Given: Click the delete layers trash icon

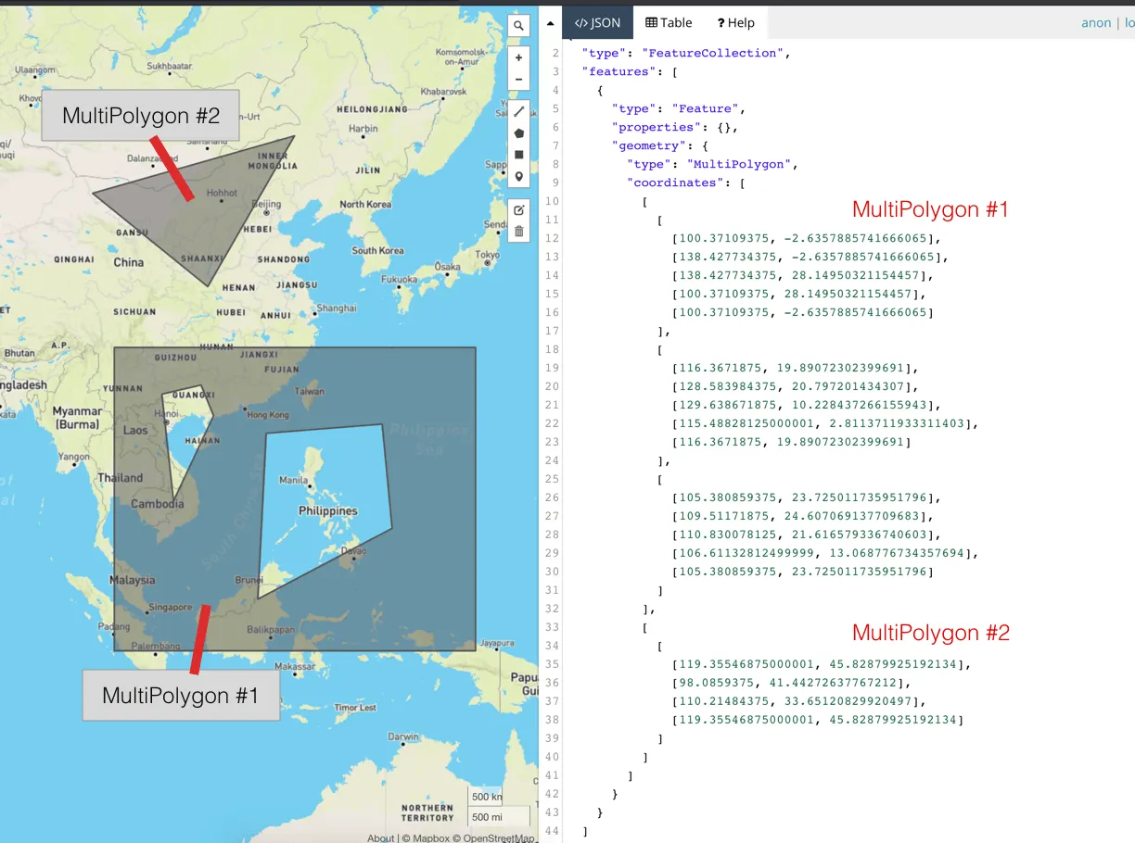Looking at the screenshot, I should (x=518, y=232).
